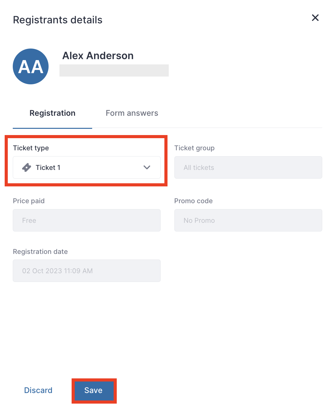
Task: Click the Promo code label
Action: 193,201
